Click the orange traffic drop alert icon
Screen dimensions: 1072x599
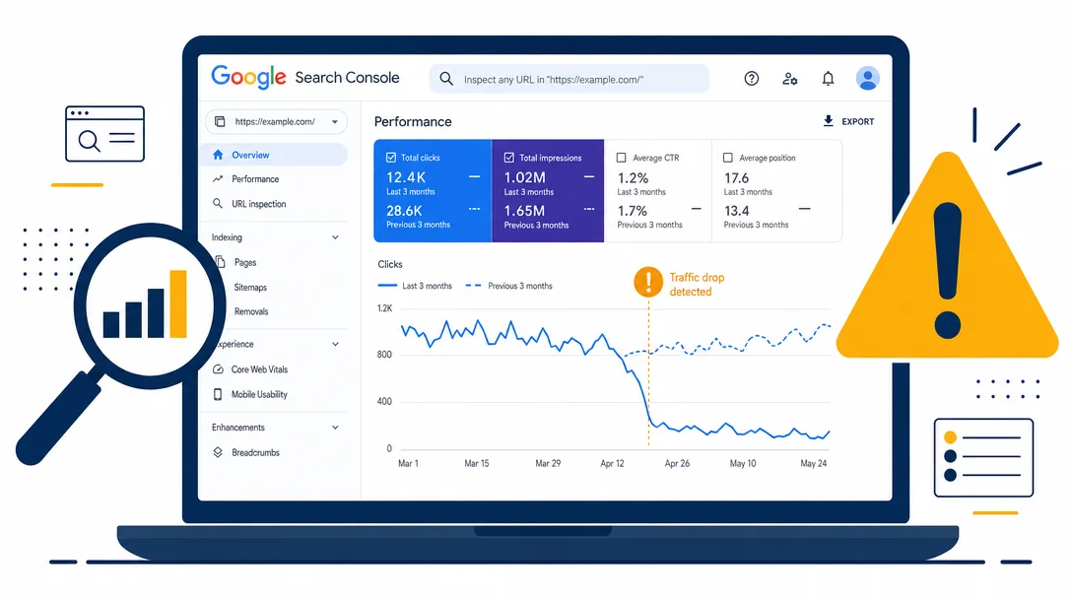(x=648, y=282)
